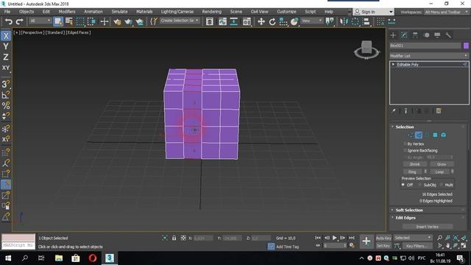Activate the Select Object tool
The height and width of the screenshot is (265, 471).
(58, 21)
